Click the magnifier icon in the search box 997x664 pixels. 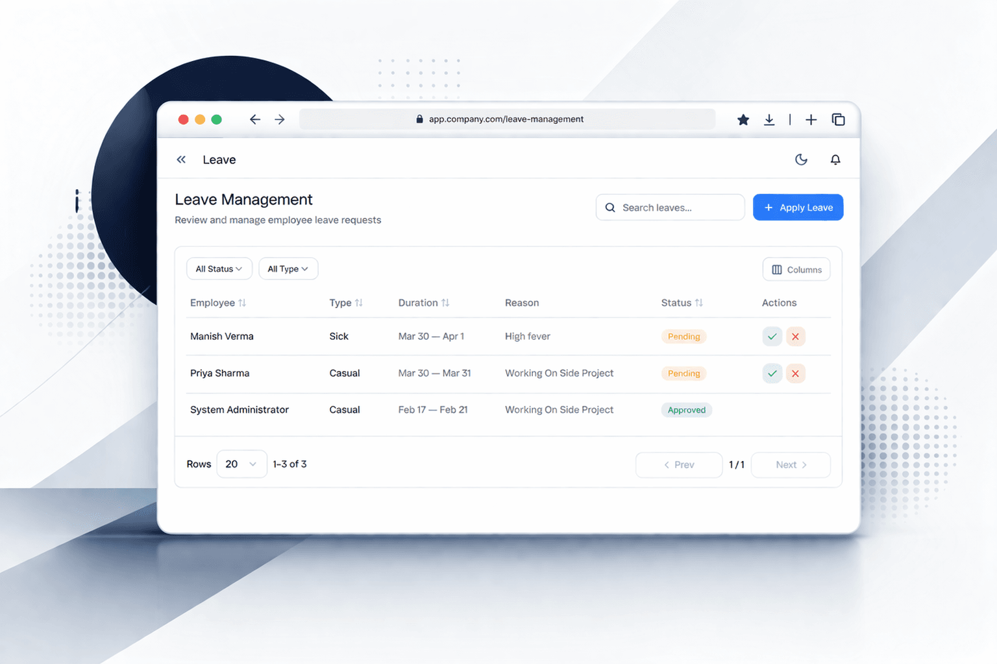(x=610, y=207)
